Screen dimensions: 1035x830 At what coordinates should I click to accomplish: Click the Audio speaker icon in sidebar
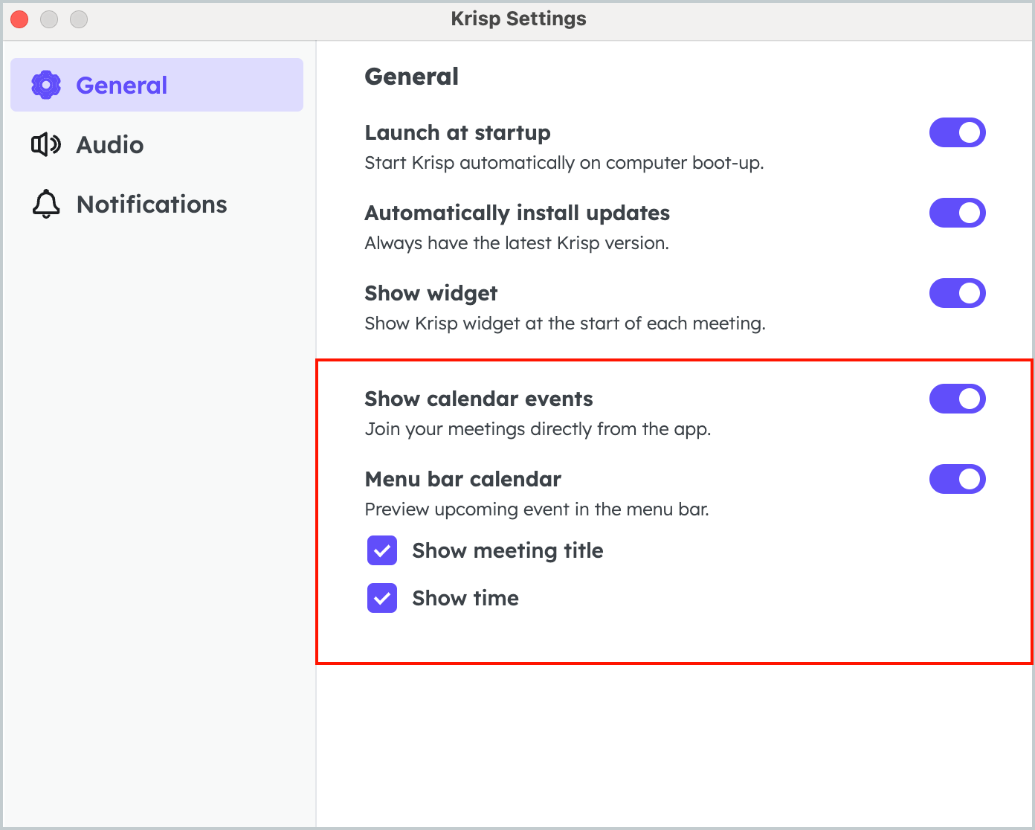[45, 144]
